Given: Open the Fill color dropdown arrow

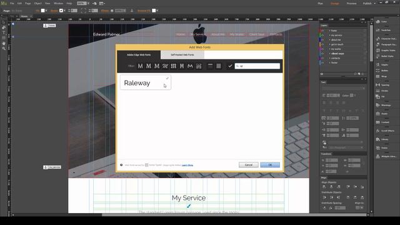Looking at the screenshot, I should [x=46, y=11].
